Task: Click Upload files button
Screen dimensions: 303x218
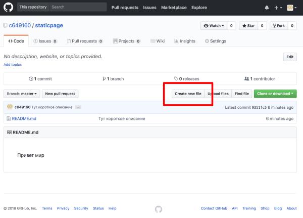Action: 218,94
